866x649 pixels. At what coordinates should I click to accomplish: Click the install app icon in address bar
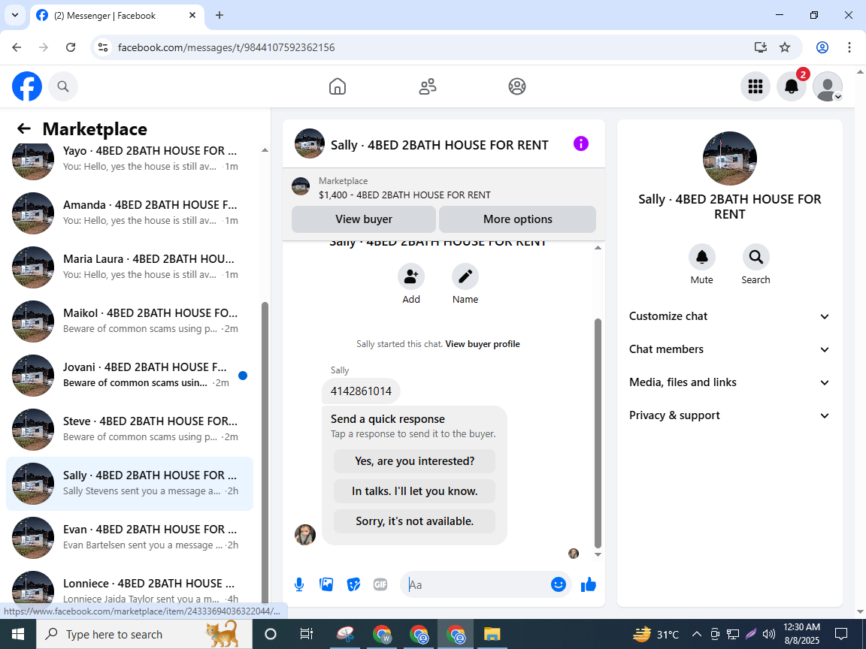coord(761,47)
